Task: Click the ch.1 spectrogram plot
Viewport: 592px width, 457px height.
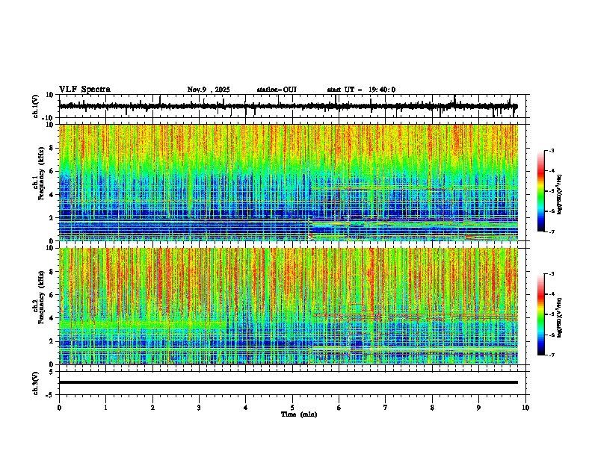Action: (289, 182)
